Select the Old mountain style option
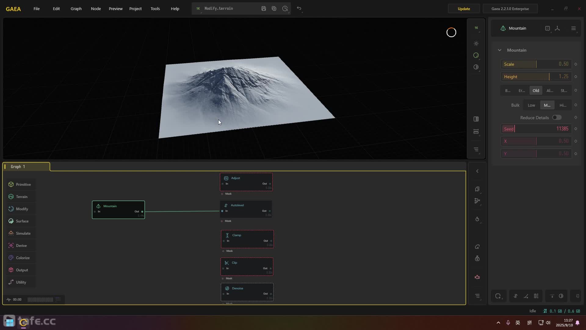 click(x=536, y=90)
